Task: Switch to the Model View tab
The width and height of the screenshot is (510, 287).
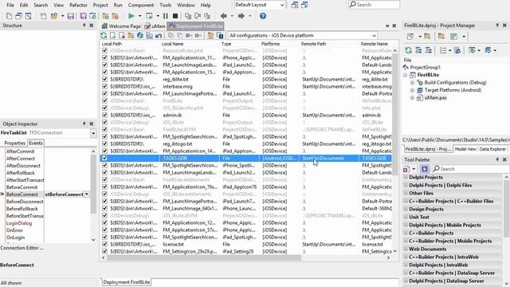Action: [x=465, y=149]
